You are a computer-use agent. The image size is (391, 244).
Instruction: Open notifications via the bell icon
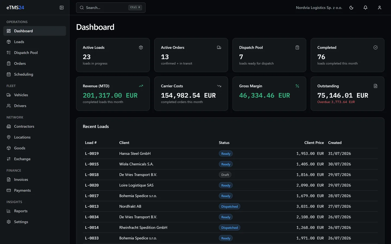coord(365,8)
